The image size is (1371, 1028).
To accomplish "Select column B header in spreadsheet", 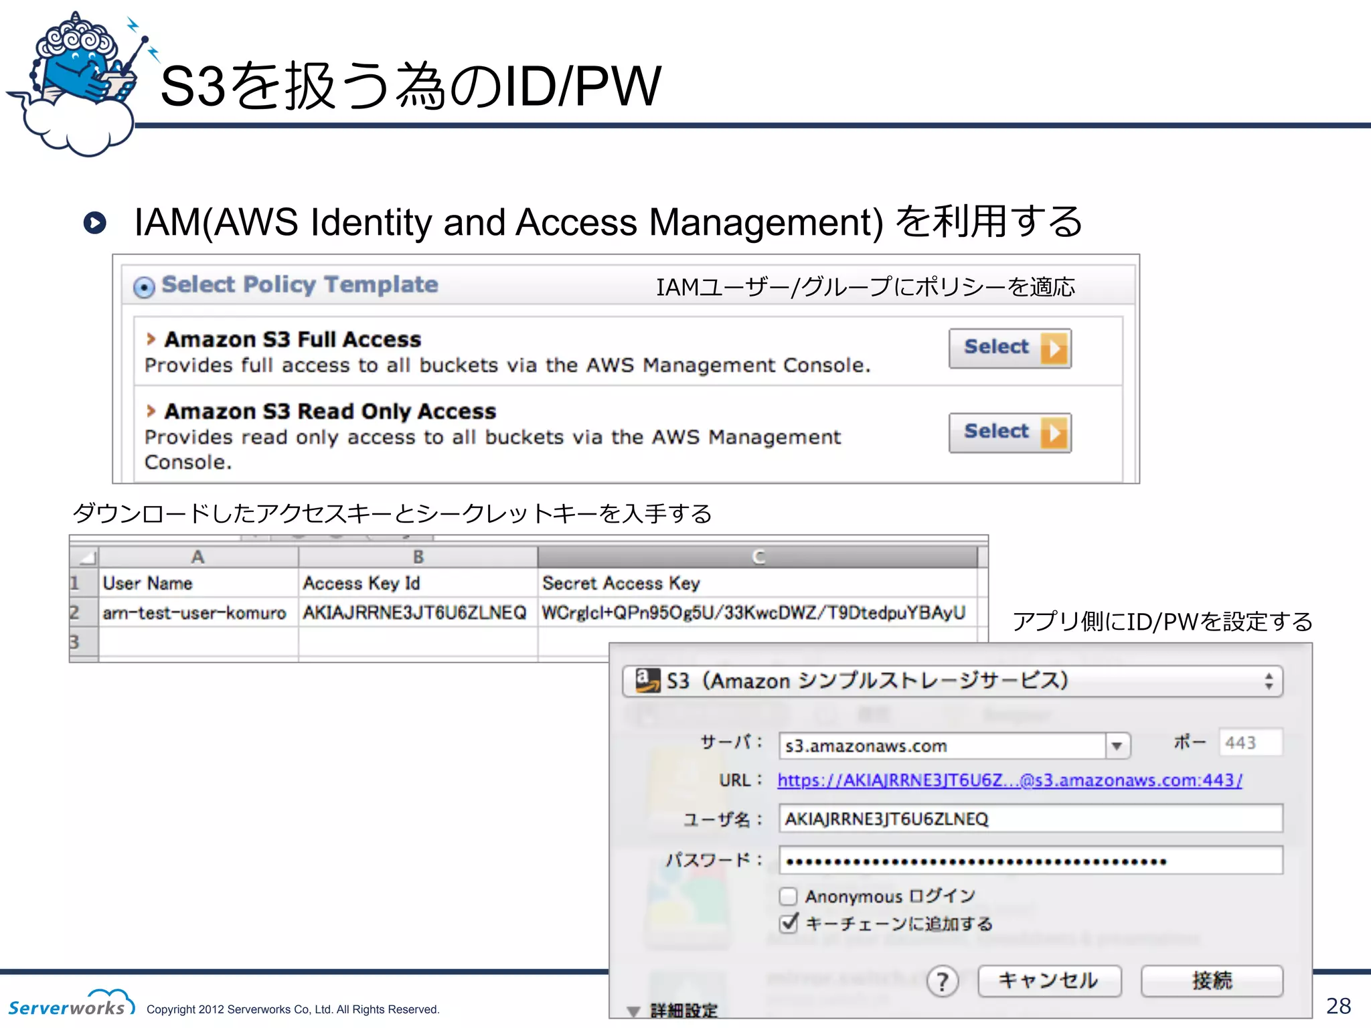I will (x=418, y=557).
